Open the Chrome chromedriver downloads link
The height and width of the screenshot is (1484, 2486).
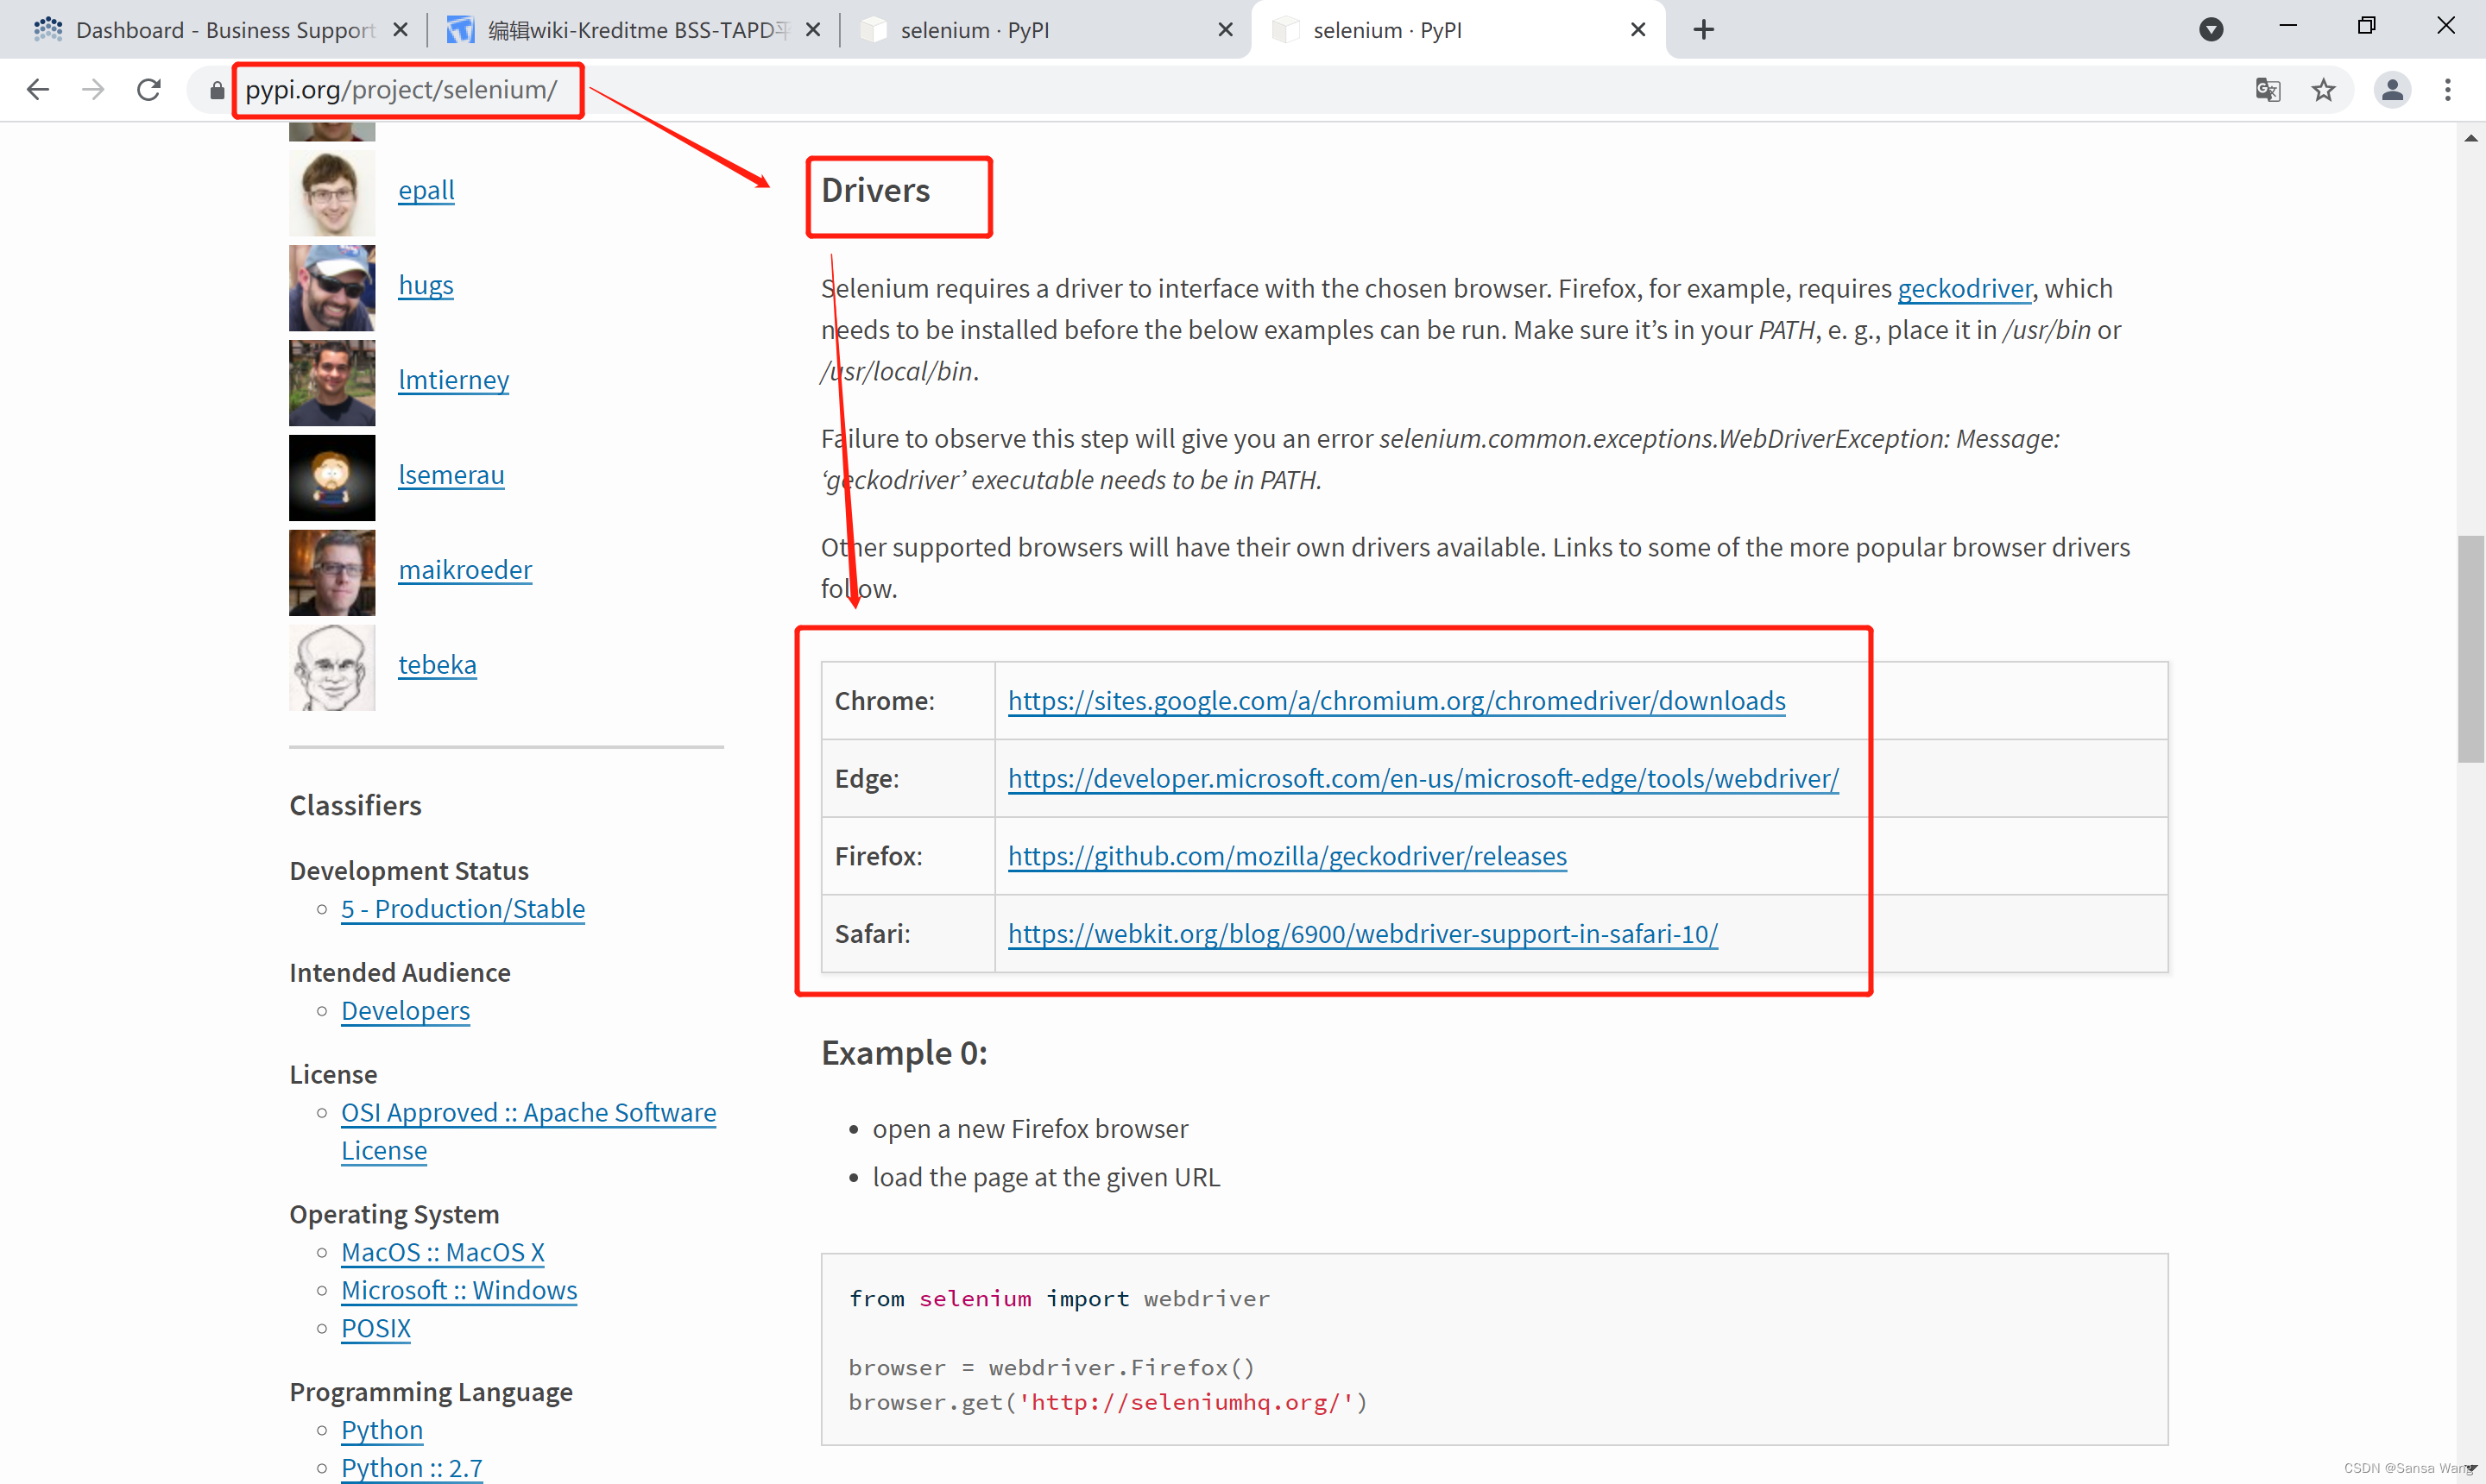pyautogui.click(x=1397, y=701)
